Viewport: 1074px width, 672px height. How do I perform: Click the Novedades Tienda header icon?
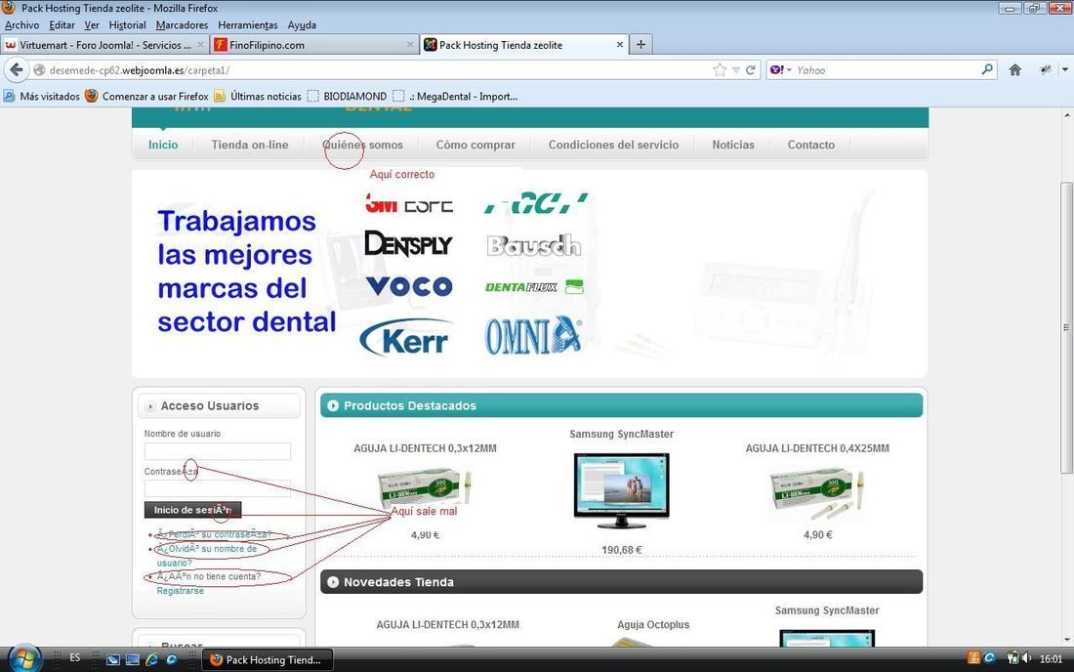coord(333,582)
